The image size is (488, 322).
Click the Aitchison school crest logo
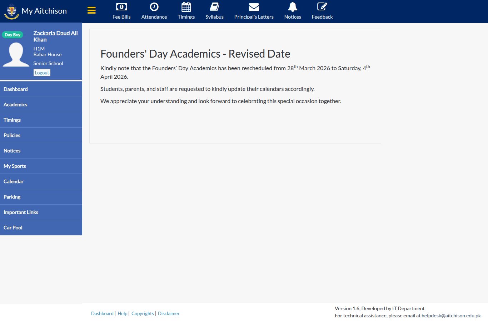pos(11,11)
